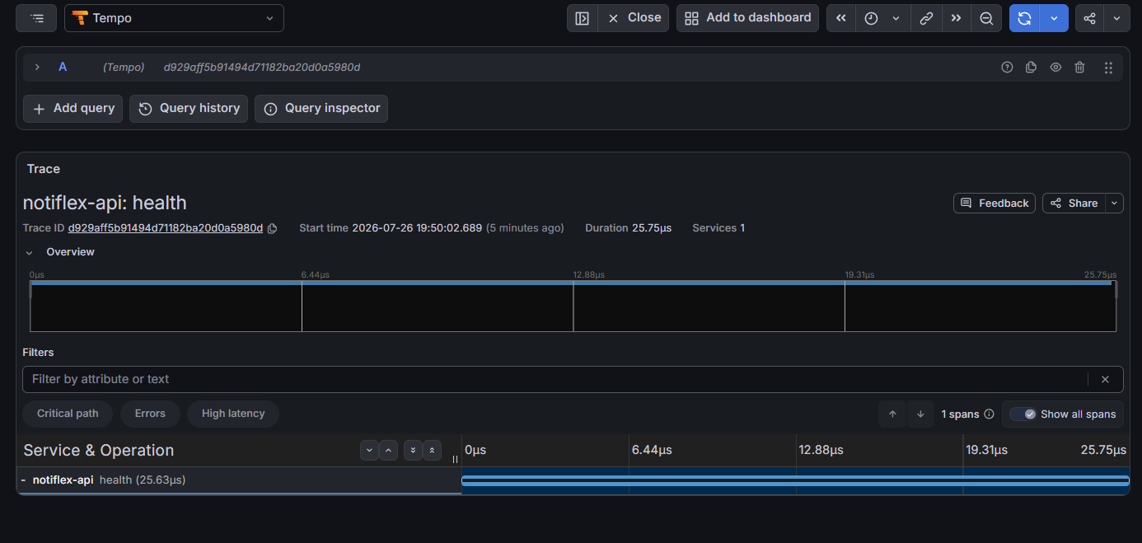Clear the span filter

click(x=1106, y=379)
